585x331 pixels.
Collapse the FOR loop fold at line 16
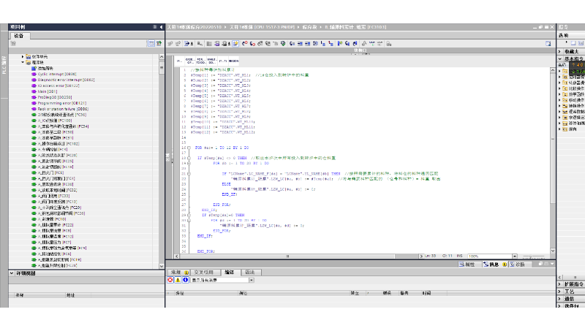click(189, 148)
